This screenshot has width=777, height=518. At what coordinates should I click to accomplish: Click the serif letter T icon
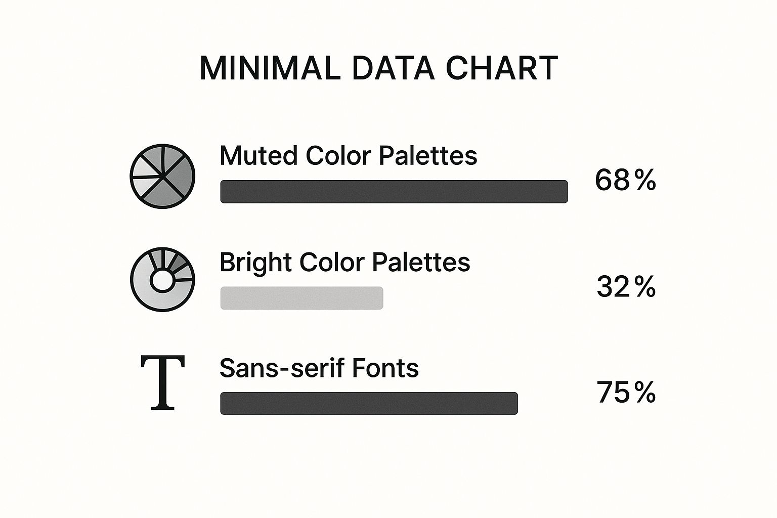tap(162, 382)
